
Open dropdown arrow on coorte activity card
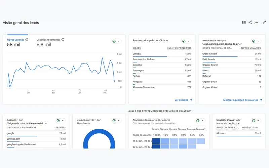pyautogui.click(x=202, y=121)
